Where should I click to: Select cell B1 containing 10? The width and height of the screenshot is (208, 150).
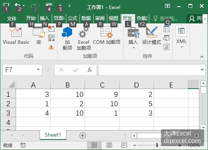68,95
